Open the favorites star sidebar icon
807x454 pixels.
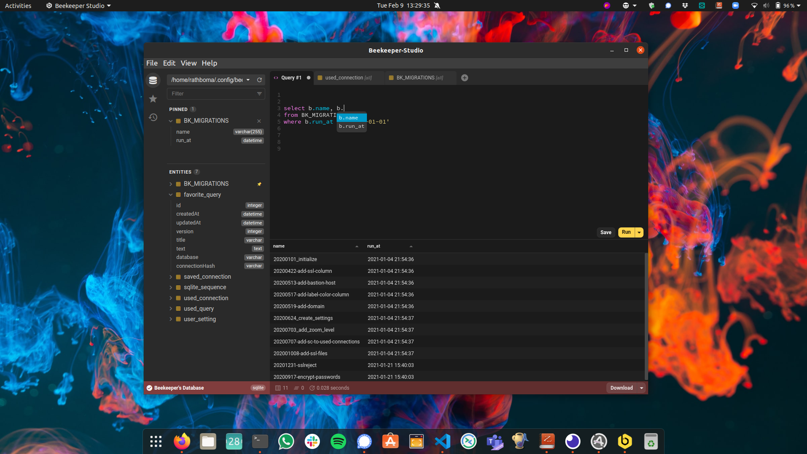tap(153, 99)
